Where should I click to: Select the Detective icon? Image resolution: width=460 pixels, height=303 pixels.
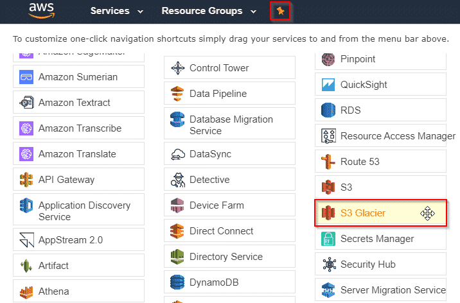pos(178,180)
